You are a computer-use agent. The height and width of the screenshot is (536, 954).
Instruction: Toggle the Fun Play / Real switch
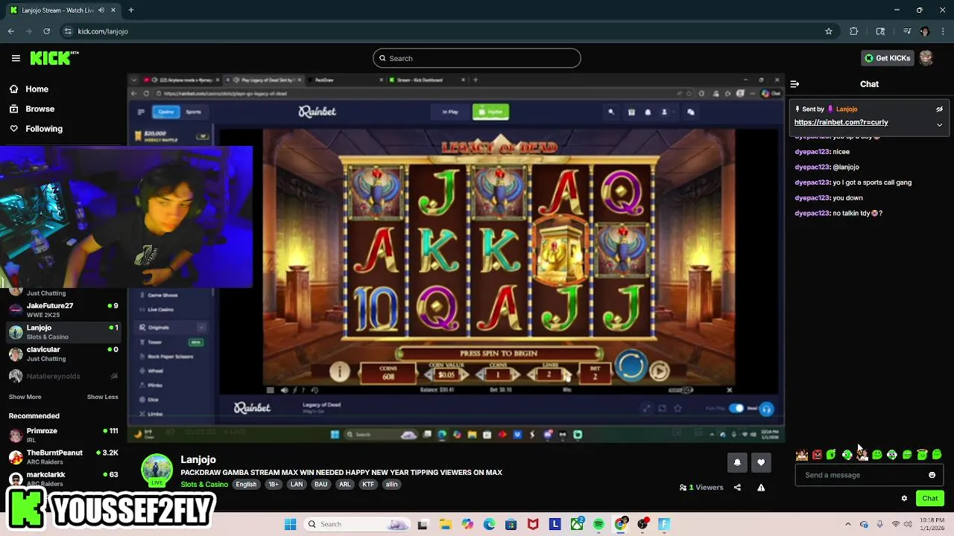pos(736,408)
